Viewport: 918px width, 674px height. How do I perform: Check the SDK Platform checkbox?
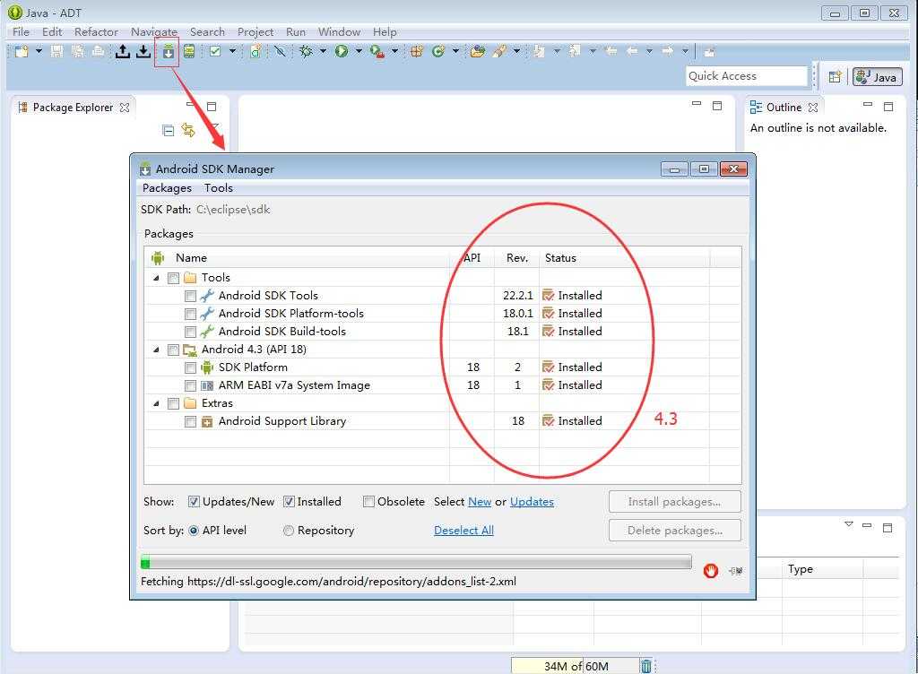point(190,368)
